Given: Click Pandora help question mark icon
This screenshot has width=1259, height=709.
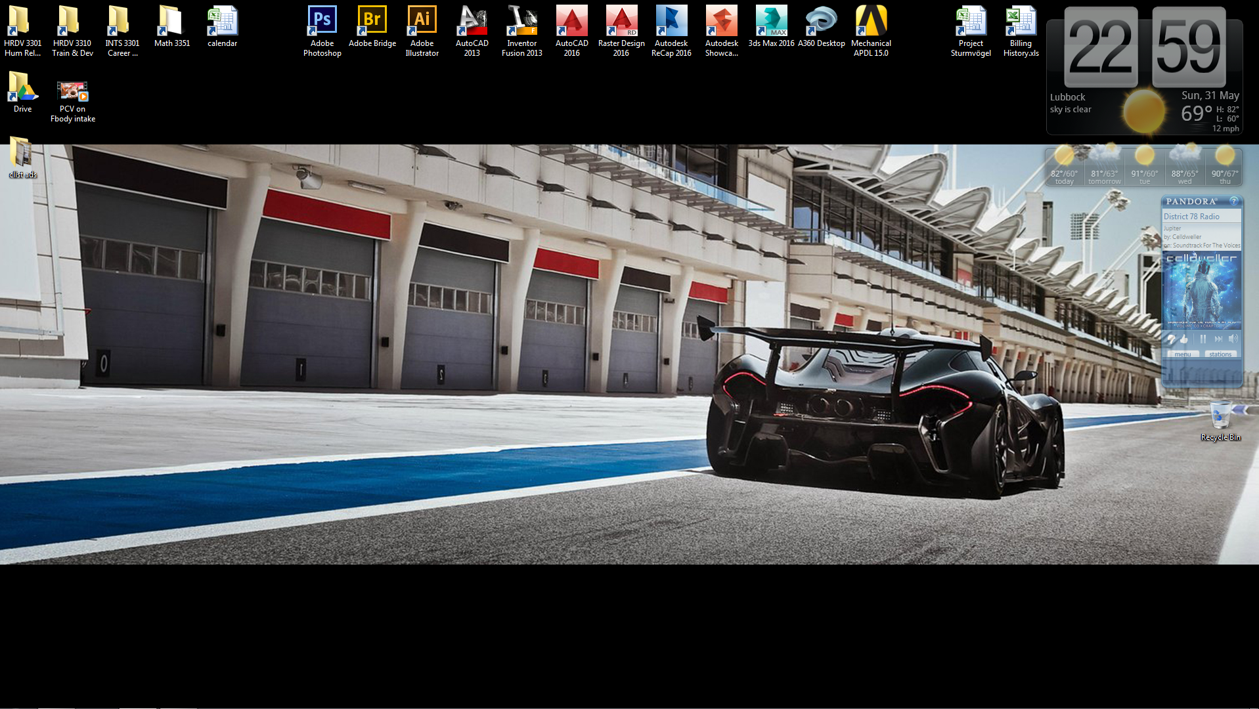Looking at the screenshot, I should 1233,201.
